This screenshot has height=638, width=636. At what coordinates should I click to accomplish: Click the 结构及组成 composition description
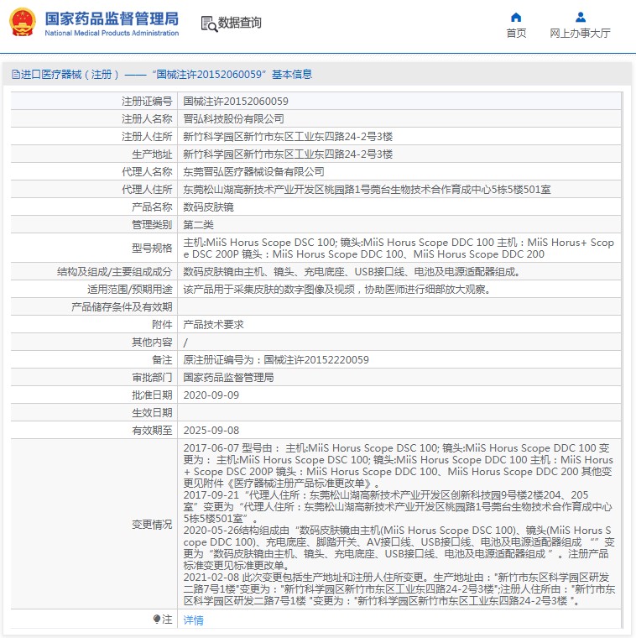click(352, 271)
